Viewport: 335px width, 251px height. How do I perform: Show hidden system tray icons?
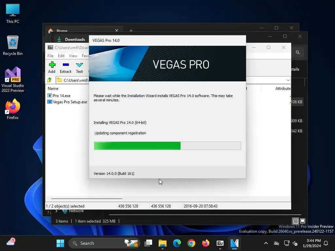[x=266, y=243]
